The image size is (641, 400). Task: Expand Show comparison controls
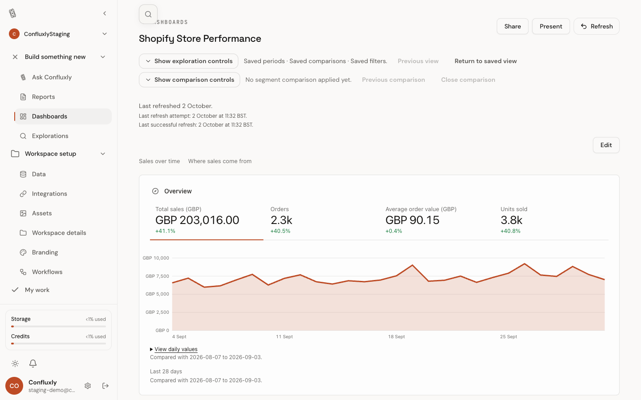tap(189, 80)
